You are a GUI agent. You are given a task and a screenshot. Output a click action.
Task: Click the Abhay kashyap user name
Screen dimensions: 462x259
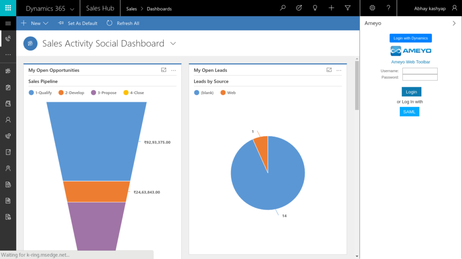pyautogui.click(x=430, y=9)
